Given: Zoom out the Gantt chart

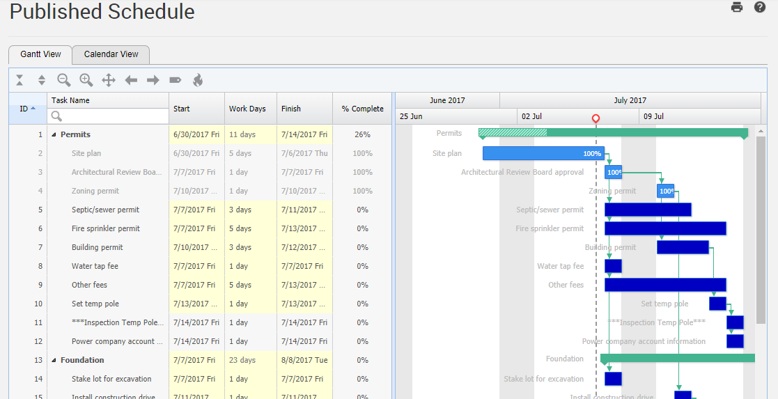Looking at the screenshot, I should click(x=64, y=80).
